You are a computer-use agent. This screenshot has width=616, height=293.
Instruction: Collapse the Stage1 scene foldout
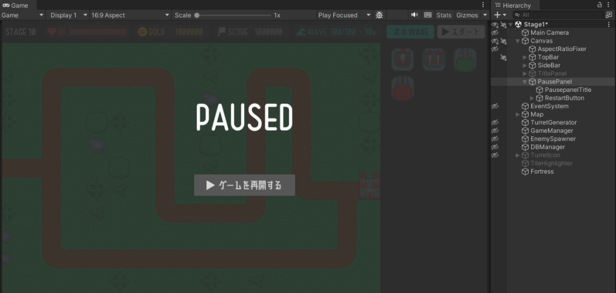[x=510, y=25]
